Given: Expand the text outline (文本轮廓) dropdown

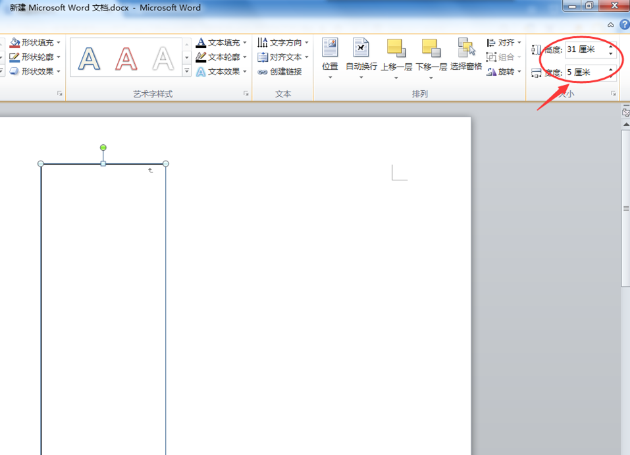Looking at the screenshot, I should (x=245, y=57).
